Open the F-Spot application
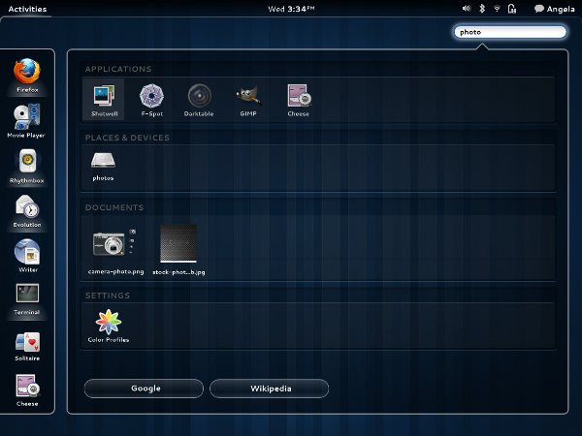This screenshot has width=582, height=436. pos(151,97)
